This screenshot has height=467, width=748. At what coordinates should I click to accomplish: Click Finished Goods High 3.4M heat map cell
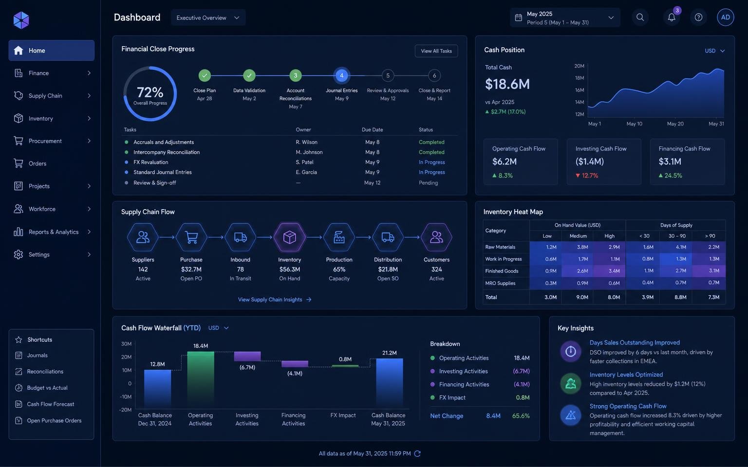pyautogui.click(x=610, y=271)
